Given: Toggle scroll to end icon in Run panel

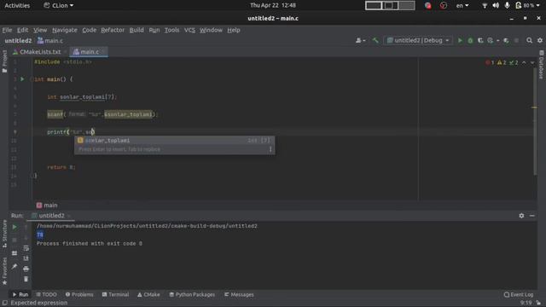Looking at the screenshot, I should 26,258.
